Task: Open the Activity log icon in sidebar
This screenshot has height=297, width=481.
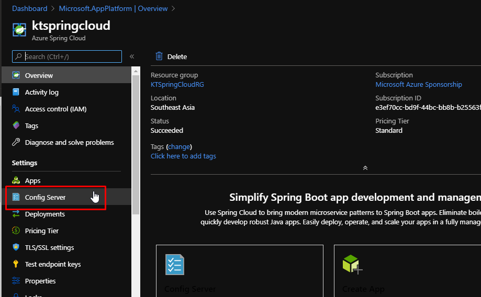Action: coord(16,93)
